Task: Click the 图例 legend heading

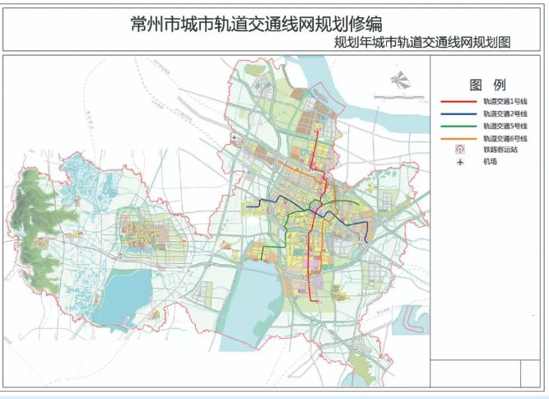Action: click(487, 85)
